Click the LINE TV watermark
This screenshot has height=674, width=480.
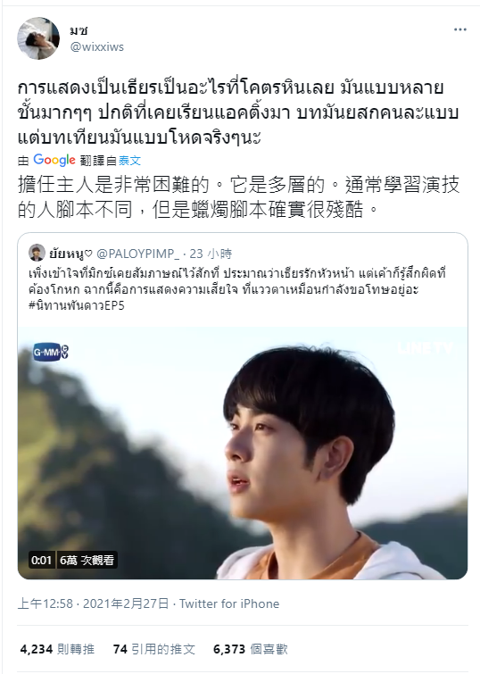tap(426, 348)
